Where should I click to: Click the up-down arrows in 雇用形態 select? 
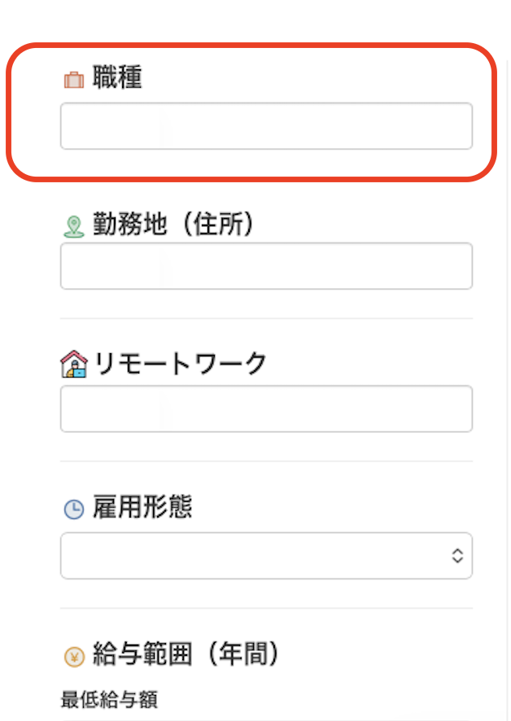[457, 556]
